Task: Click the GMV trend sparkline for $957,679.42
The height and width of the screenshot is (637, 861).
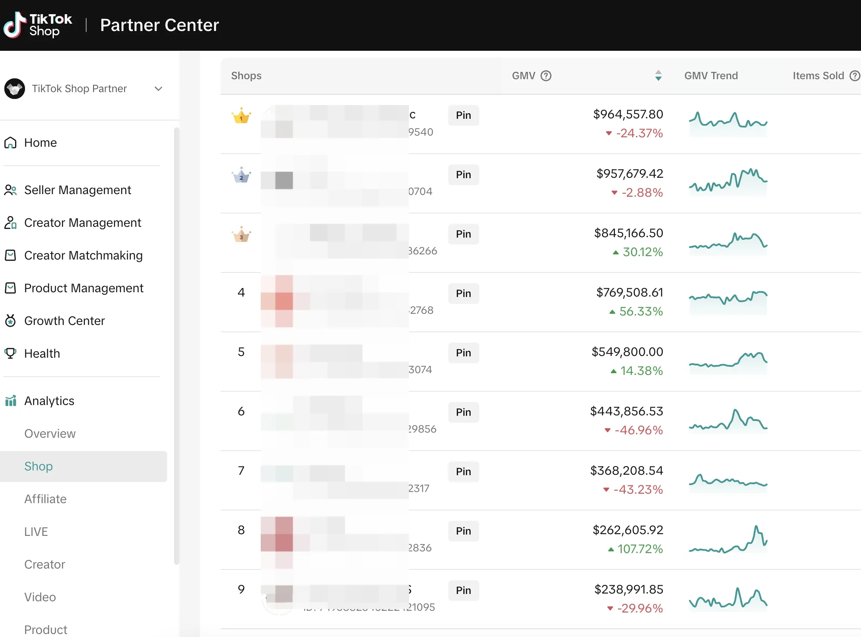Action: pyautogui.click(x=728, y=182)
